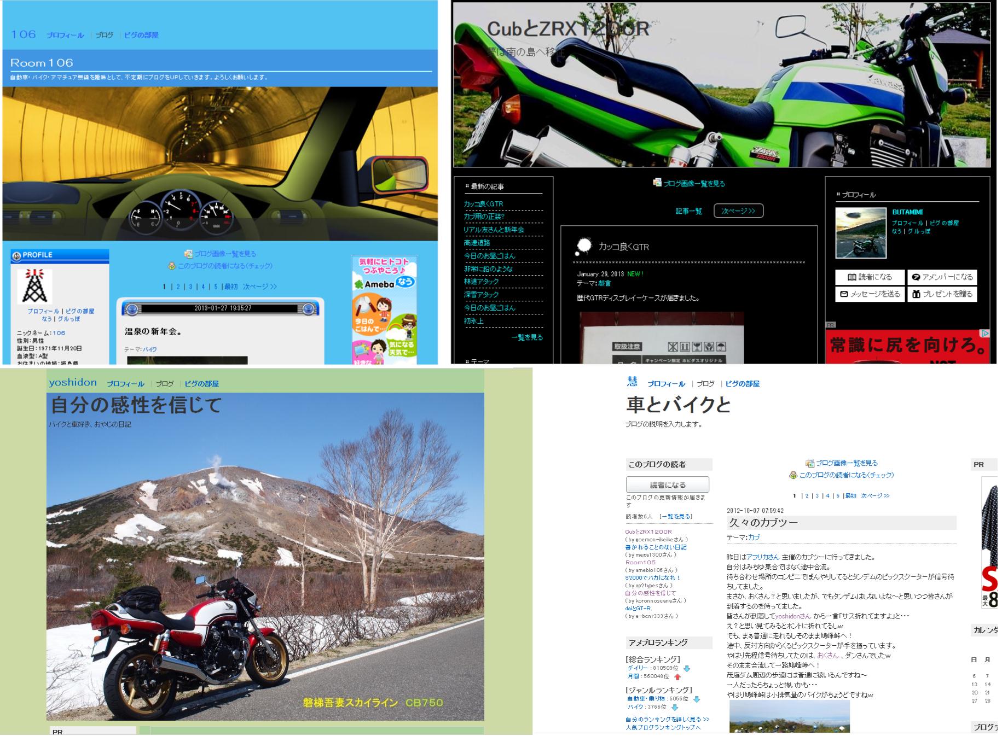Open recent article 林道アタック
1002x736 pixels.
[482, 282]
